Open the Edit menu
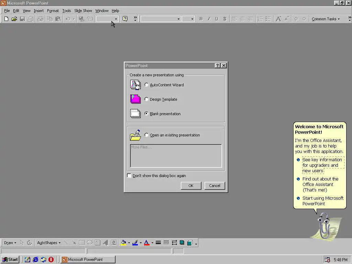Viewport: 352px width, 264px height. click(x=16, y=11)
